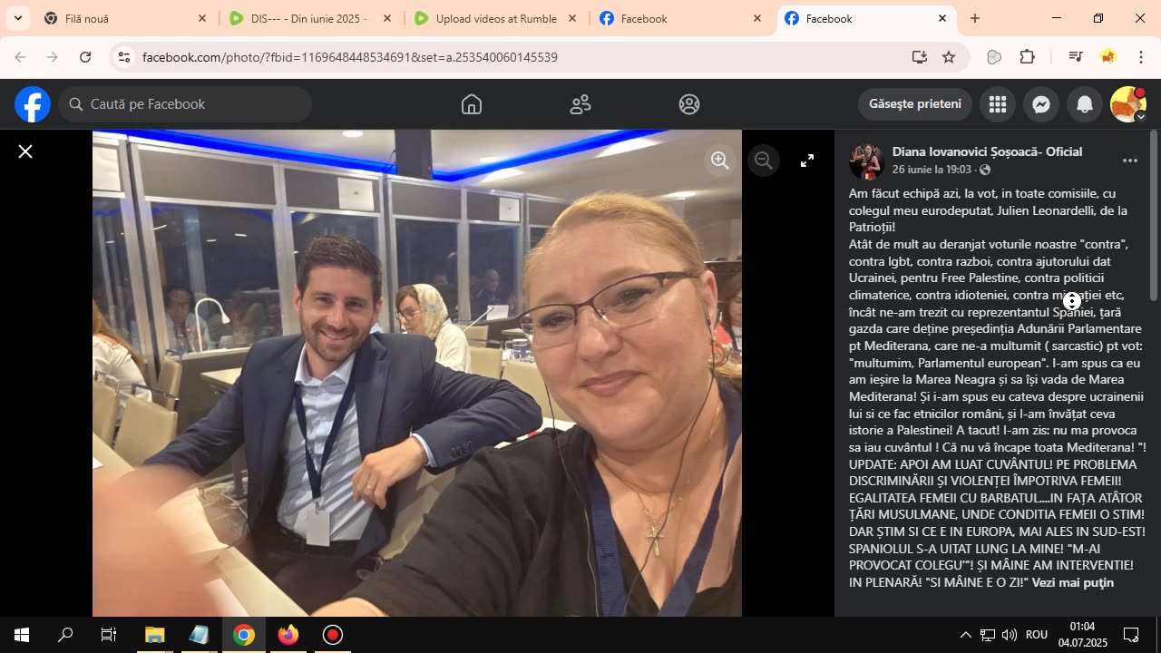Click the public audience globe icon

(x=985, y=170)
